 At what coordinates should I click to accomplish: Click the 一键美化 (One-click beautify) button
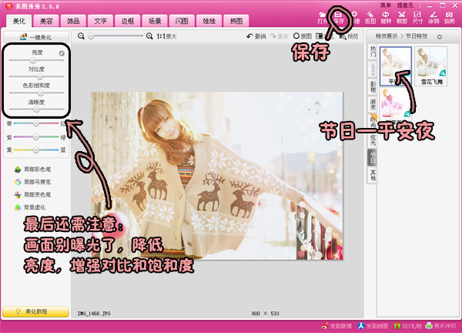click(x=34, y=36)
